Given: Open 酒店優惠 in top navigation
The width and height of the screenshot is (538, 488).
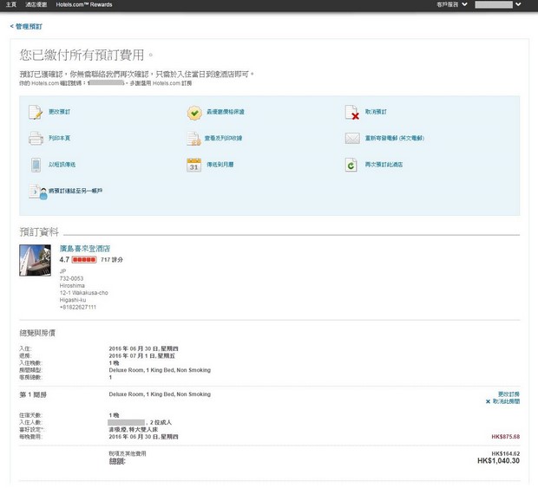Looking at the screenshot, I should [x=36, y=4].
